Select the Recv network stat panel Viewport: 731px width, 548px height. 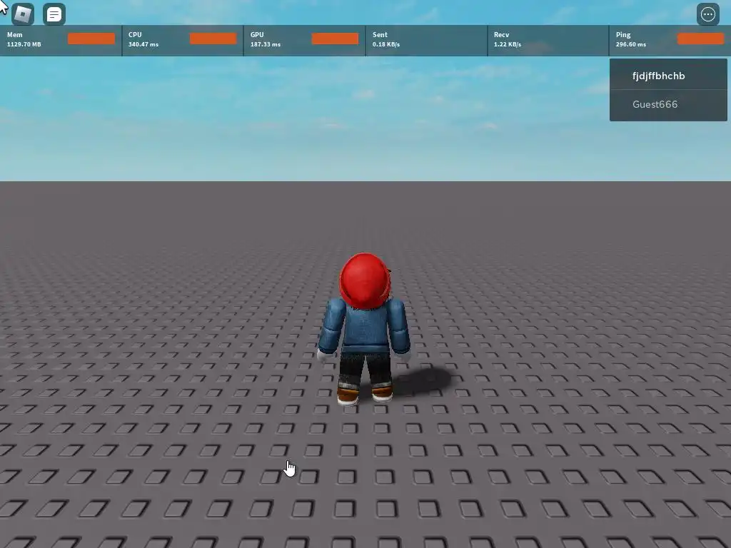pos(548,40)
